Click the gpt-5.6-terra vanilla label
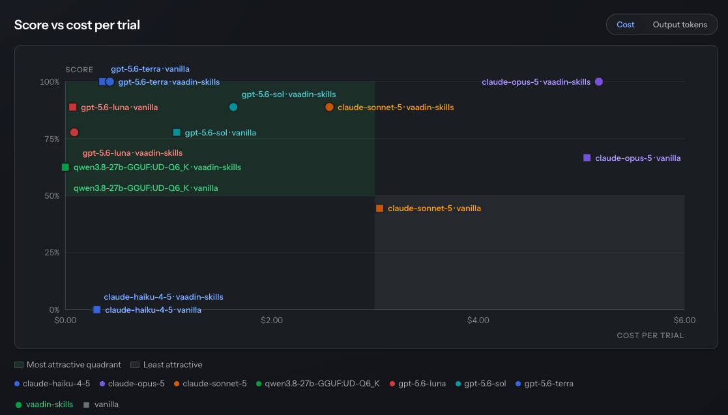 (x=150, y=68)
